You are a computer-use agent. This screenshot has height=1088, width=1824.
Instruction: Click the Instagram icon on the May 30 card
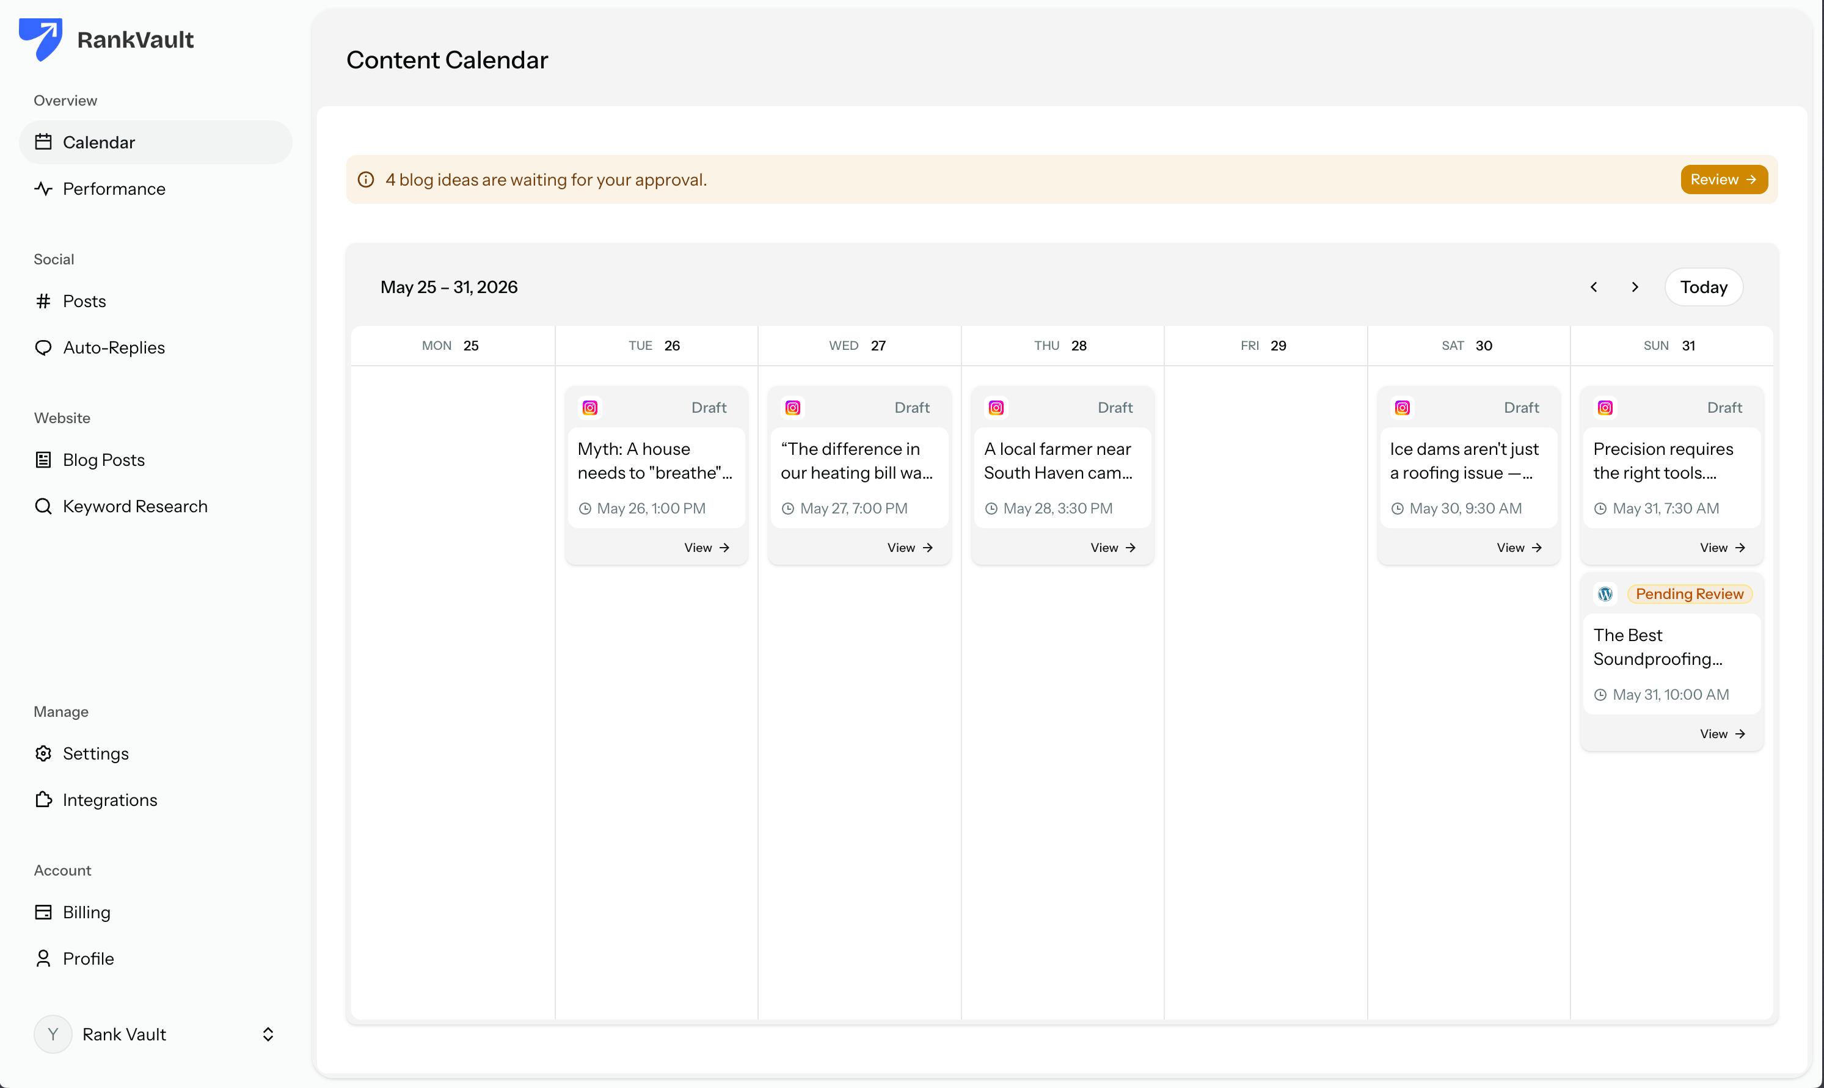[1403, 408]
